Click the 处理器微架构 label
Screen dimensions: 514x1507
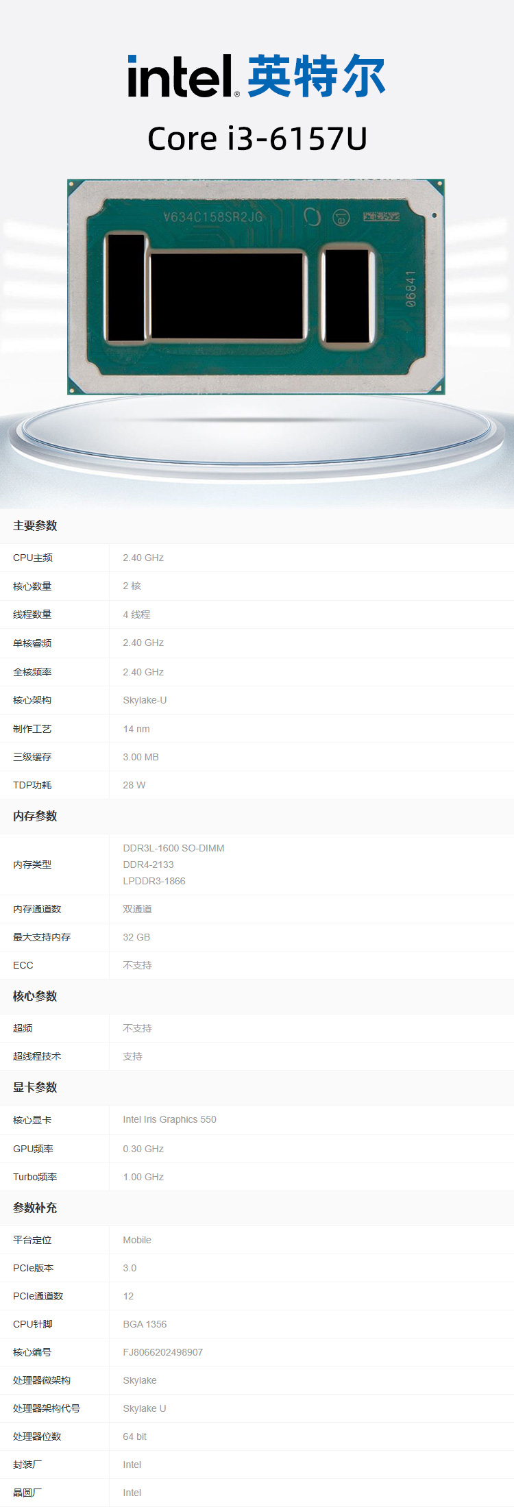click(x=42, y=1380)
